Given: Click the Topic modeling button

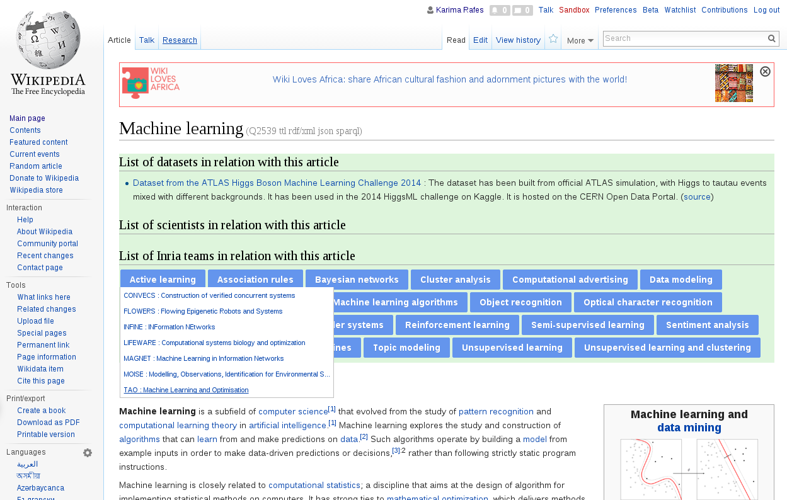Looking at the screenshot, I should tap(406, 348).
